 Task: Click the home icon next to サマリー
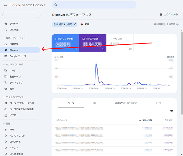6,24
